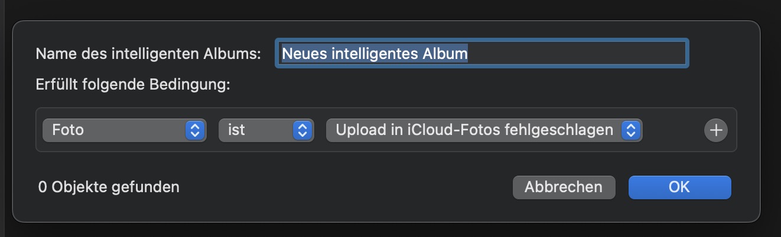781x237 pixels.
Task: Click the blue arrows on the Upload in iCloud-Fotos popup
Action: point(631,130)
